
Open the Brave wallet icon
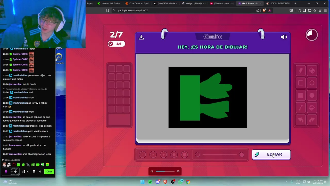click(x=310, y=10)
